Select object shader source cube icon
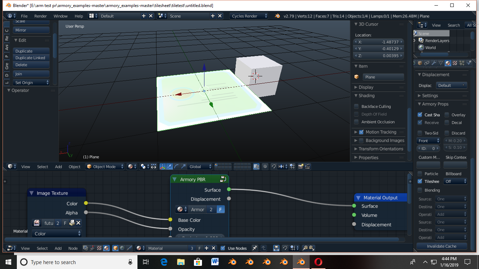The height and width of the screenshot is (269, 479). (x=115, y=248)
